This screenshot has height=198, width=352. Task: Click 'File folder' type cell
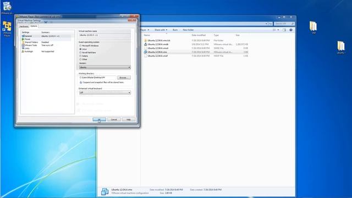click(218, 41)
